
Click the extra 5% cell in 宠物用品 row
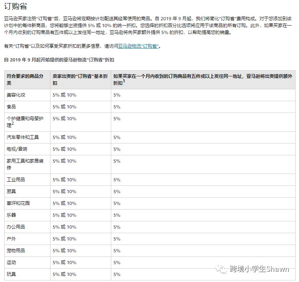point(203,250)
